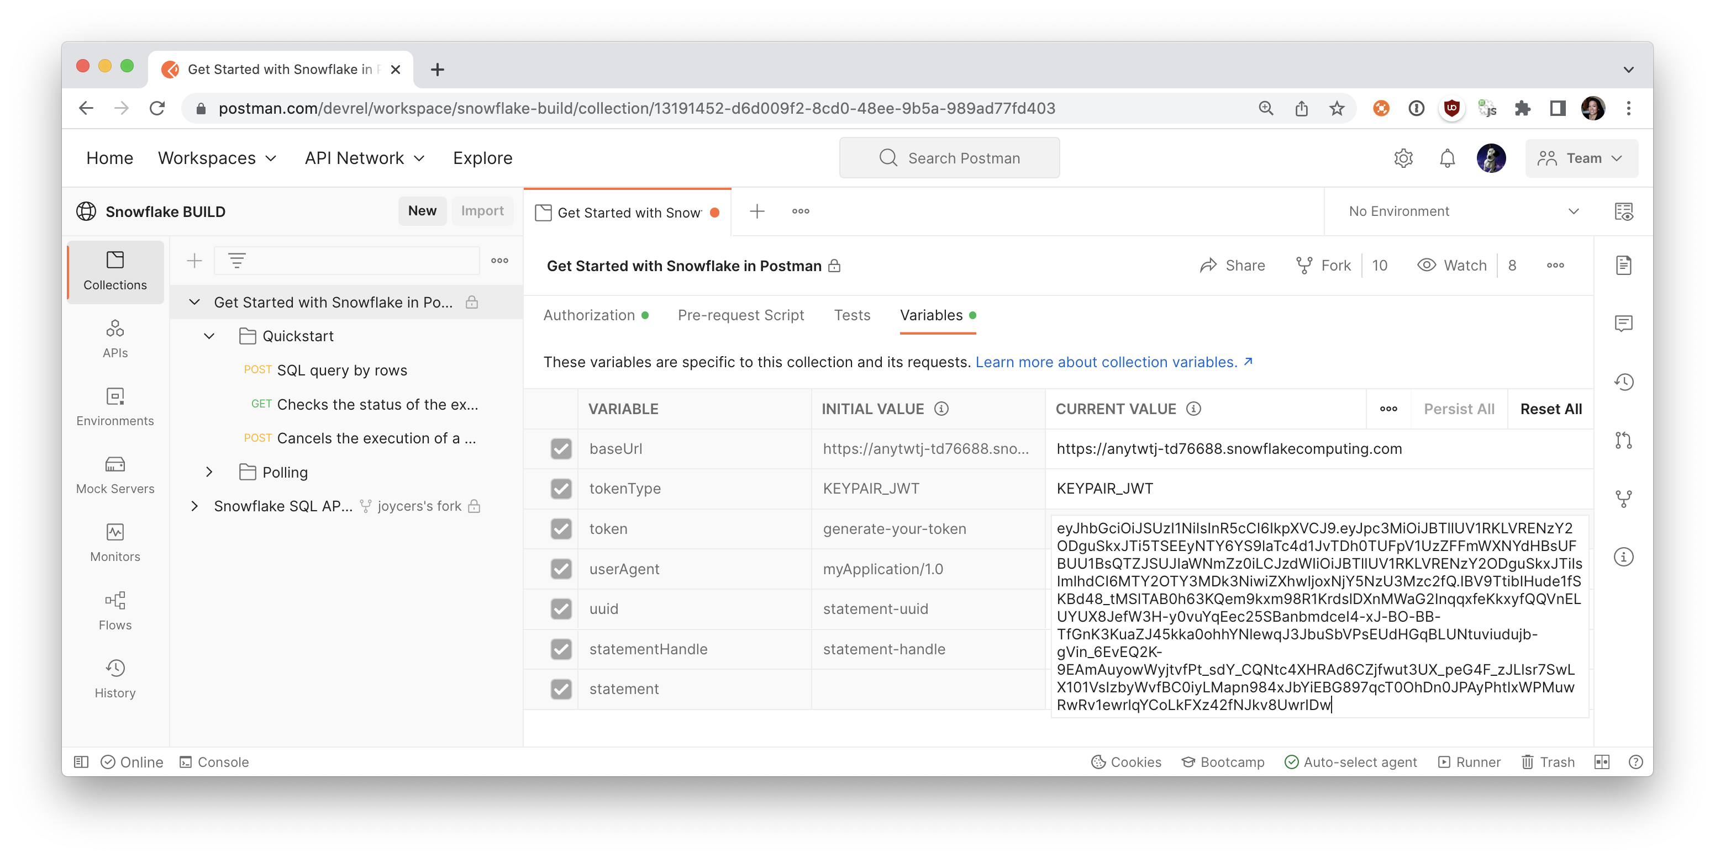The width and height of the screenshot is (1715, 858).
Task: Open the Flows sidebar icon
Action: click(x=114, y=610)
